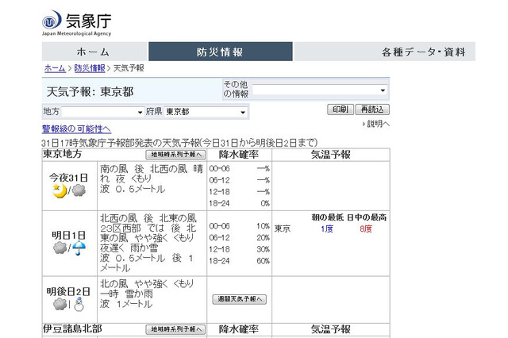Click the 印刷 print button
This screenshot has width=508, height=338.
pos(341,109)
